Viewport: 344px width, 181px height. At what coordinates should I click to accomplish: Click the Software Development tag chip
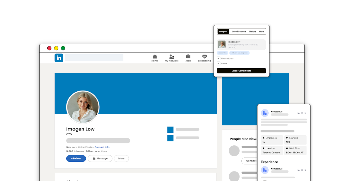pyautogui.click(x=239, y=53)
